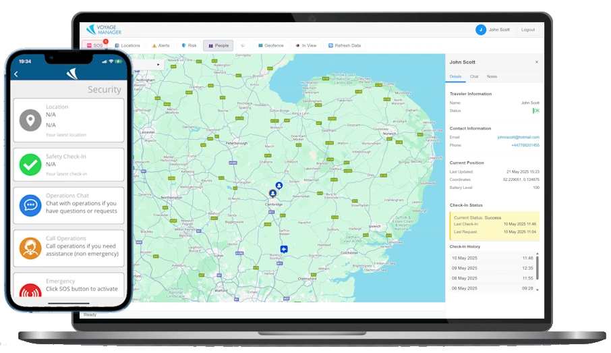Image resolution: width=611 pixels, height=353 pixels.
Task: Open the Geofence toolbar button
Action: [271, 46]
